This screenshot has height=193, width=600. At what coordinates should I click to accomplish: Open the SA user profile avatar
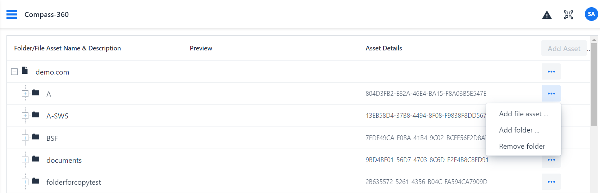tap(591, 14)
